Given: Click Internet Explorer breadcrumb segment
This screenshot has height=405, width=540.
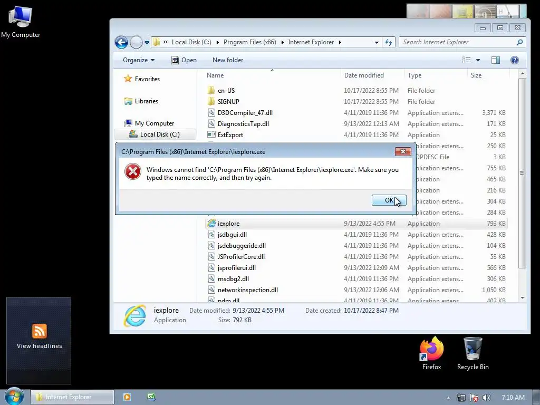Looking at the screenshot, I should point(311,42).
